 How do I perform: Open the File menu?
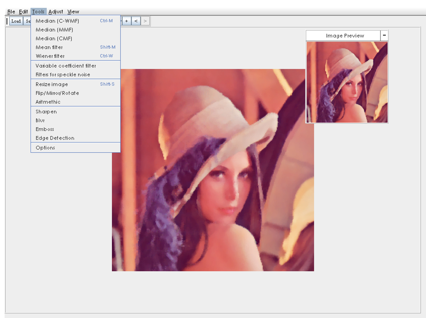point(11,11)
